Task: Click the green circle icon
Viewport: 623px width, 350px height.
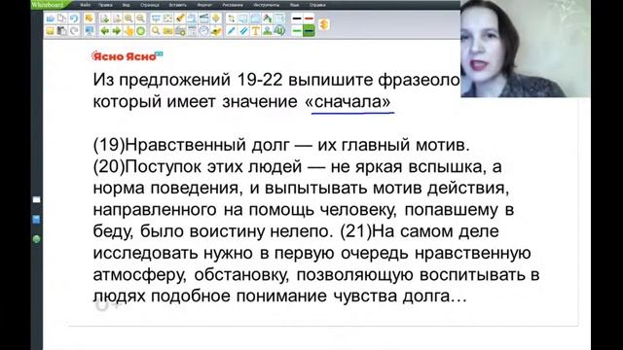Action: 140,30
